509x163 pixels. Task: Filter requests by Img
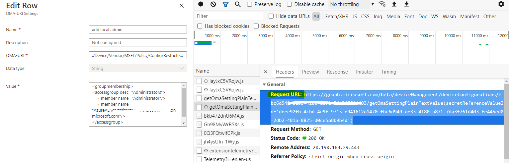tap(378, 16)
